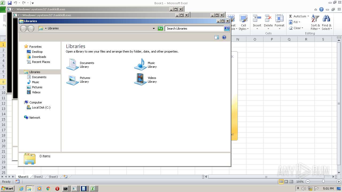This screenshot has width=342, height=192.
Task: Click the macro record icon in status bar
Action: pos(17,182)
